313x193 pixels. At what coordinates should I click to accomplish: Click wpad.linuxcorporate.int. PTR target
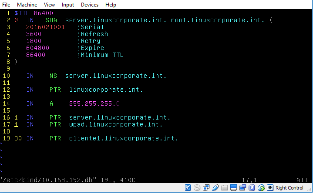pos(116,124)
